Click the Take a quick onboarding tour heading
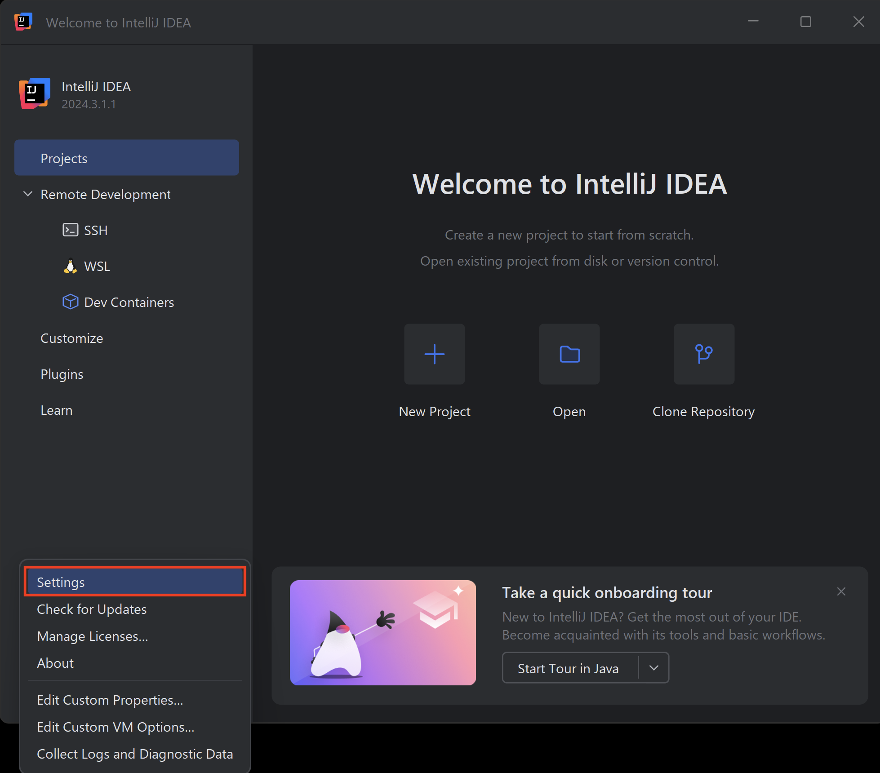 [607, 592]
